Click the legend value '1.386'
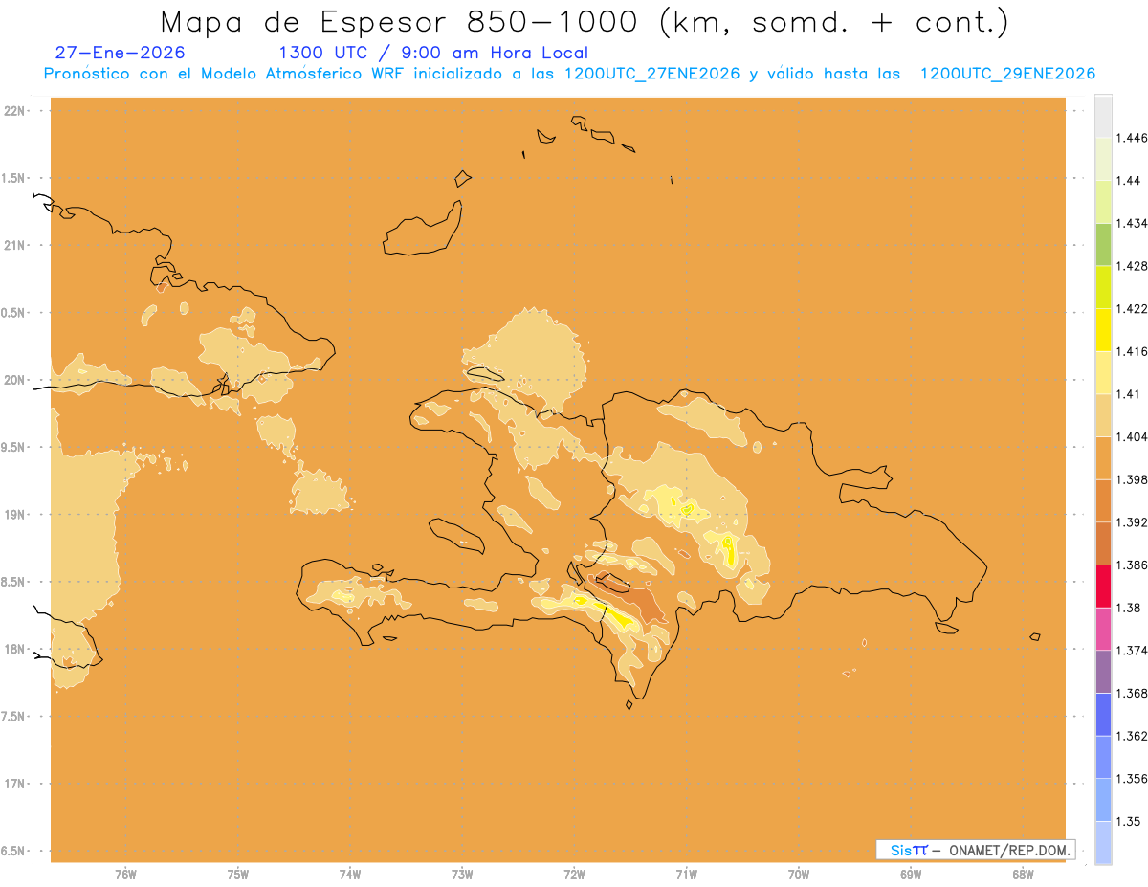The image size is (1148, 887). pos(1132,565)
